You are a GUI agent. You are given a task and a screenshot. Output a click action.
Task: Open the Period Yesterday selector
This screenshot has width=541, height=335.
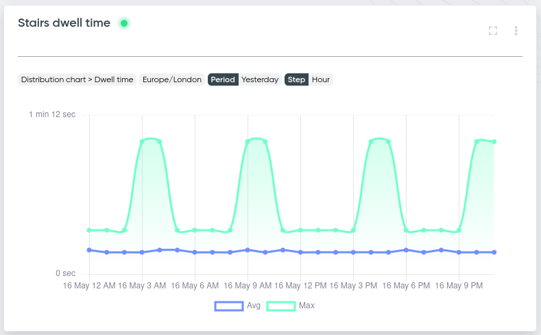point(245,79)
